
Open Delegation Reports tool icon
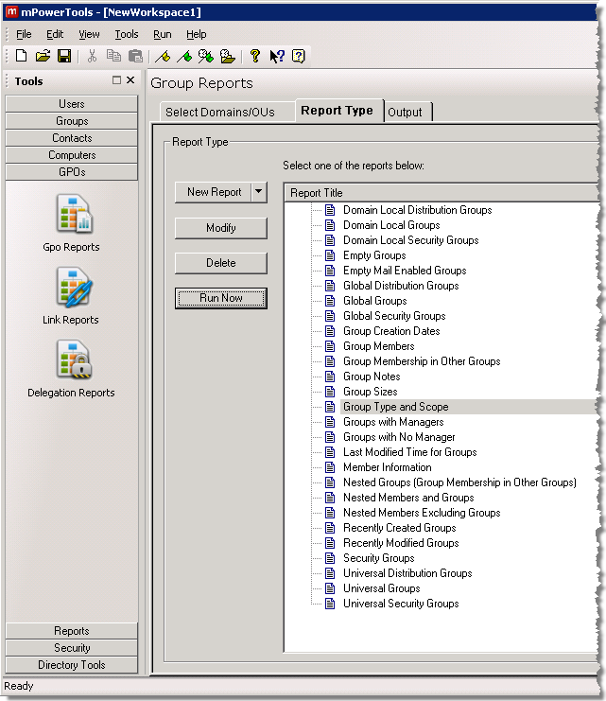click(74, 359)
